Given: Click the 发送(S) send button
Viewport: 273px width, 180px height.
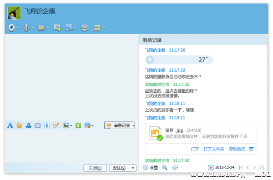Looking at the screenshot, I should click(x=119, y=168).
